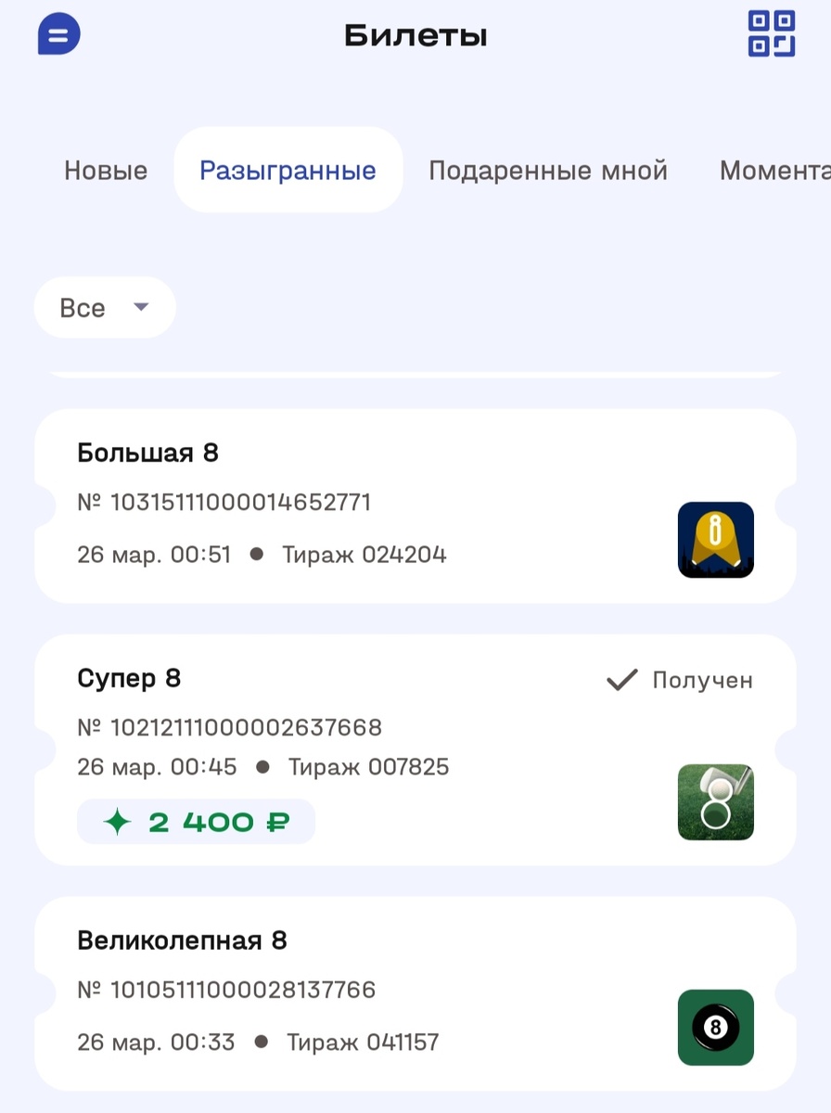Switch to the Новые tab
The image size is (831, 1113).
click(105, 170)
